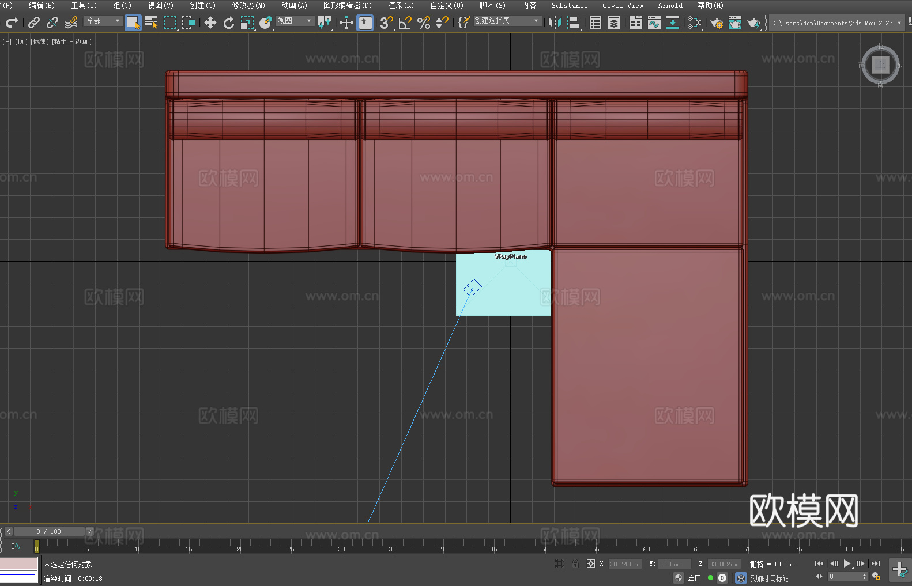Viewport: 912px width, 586px height.
Task: Toggle 3D Snaps
Action: [386, 22]
